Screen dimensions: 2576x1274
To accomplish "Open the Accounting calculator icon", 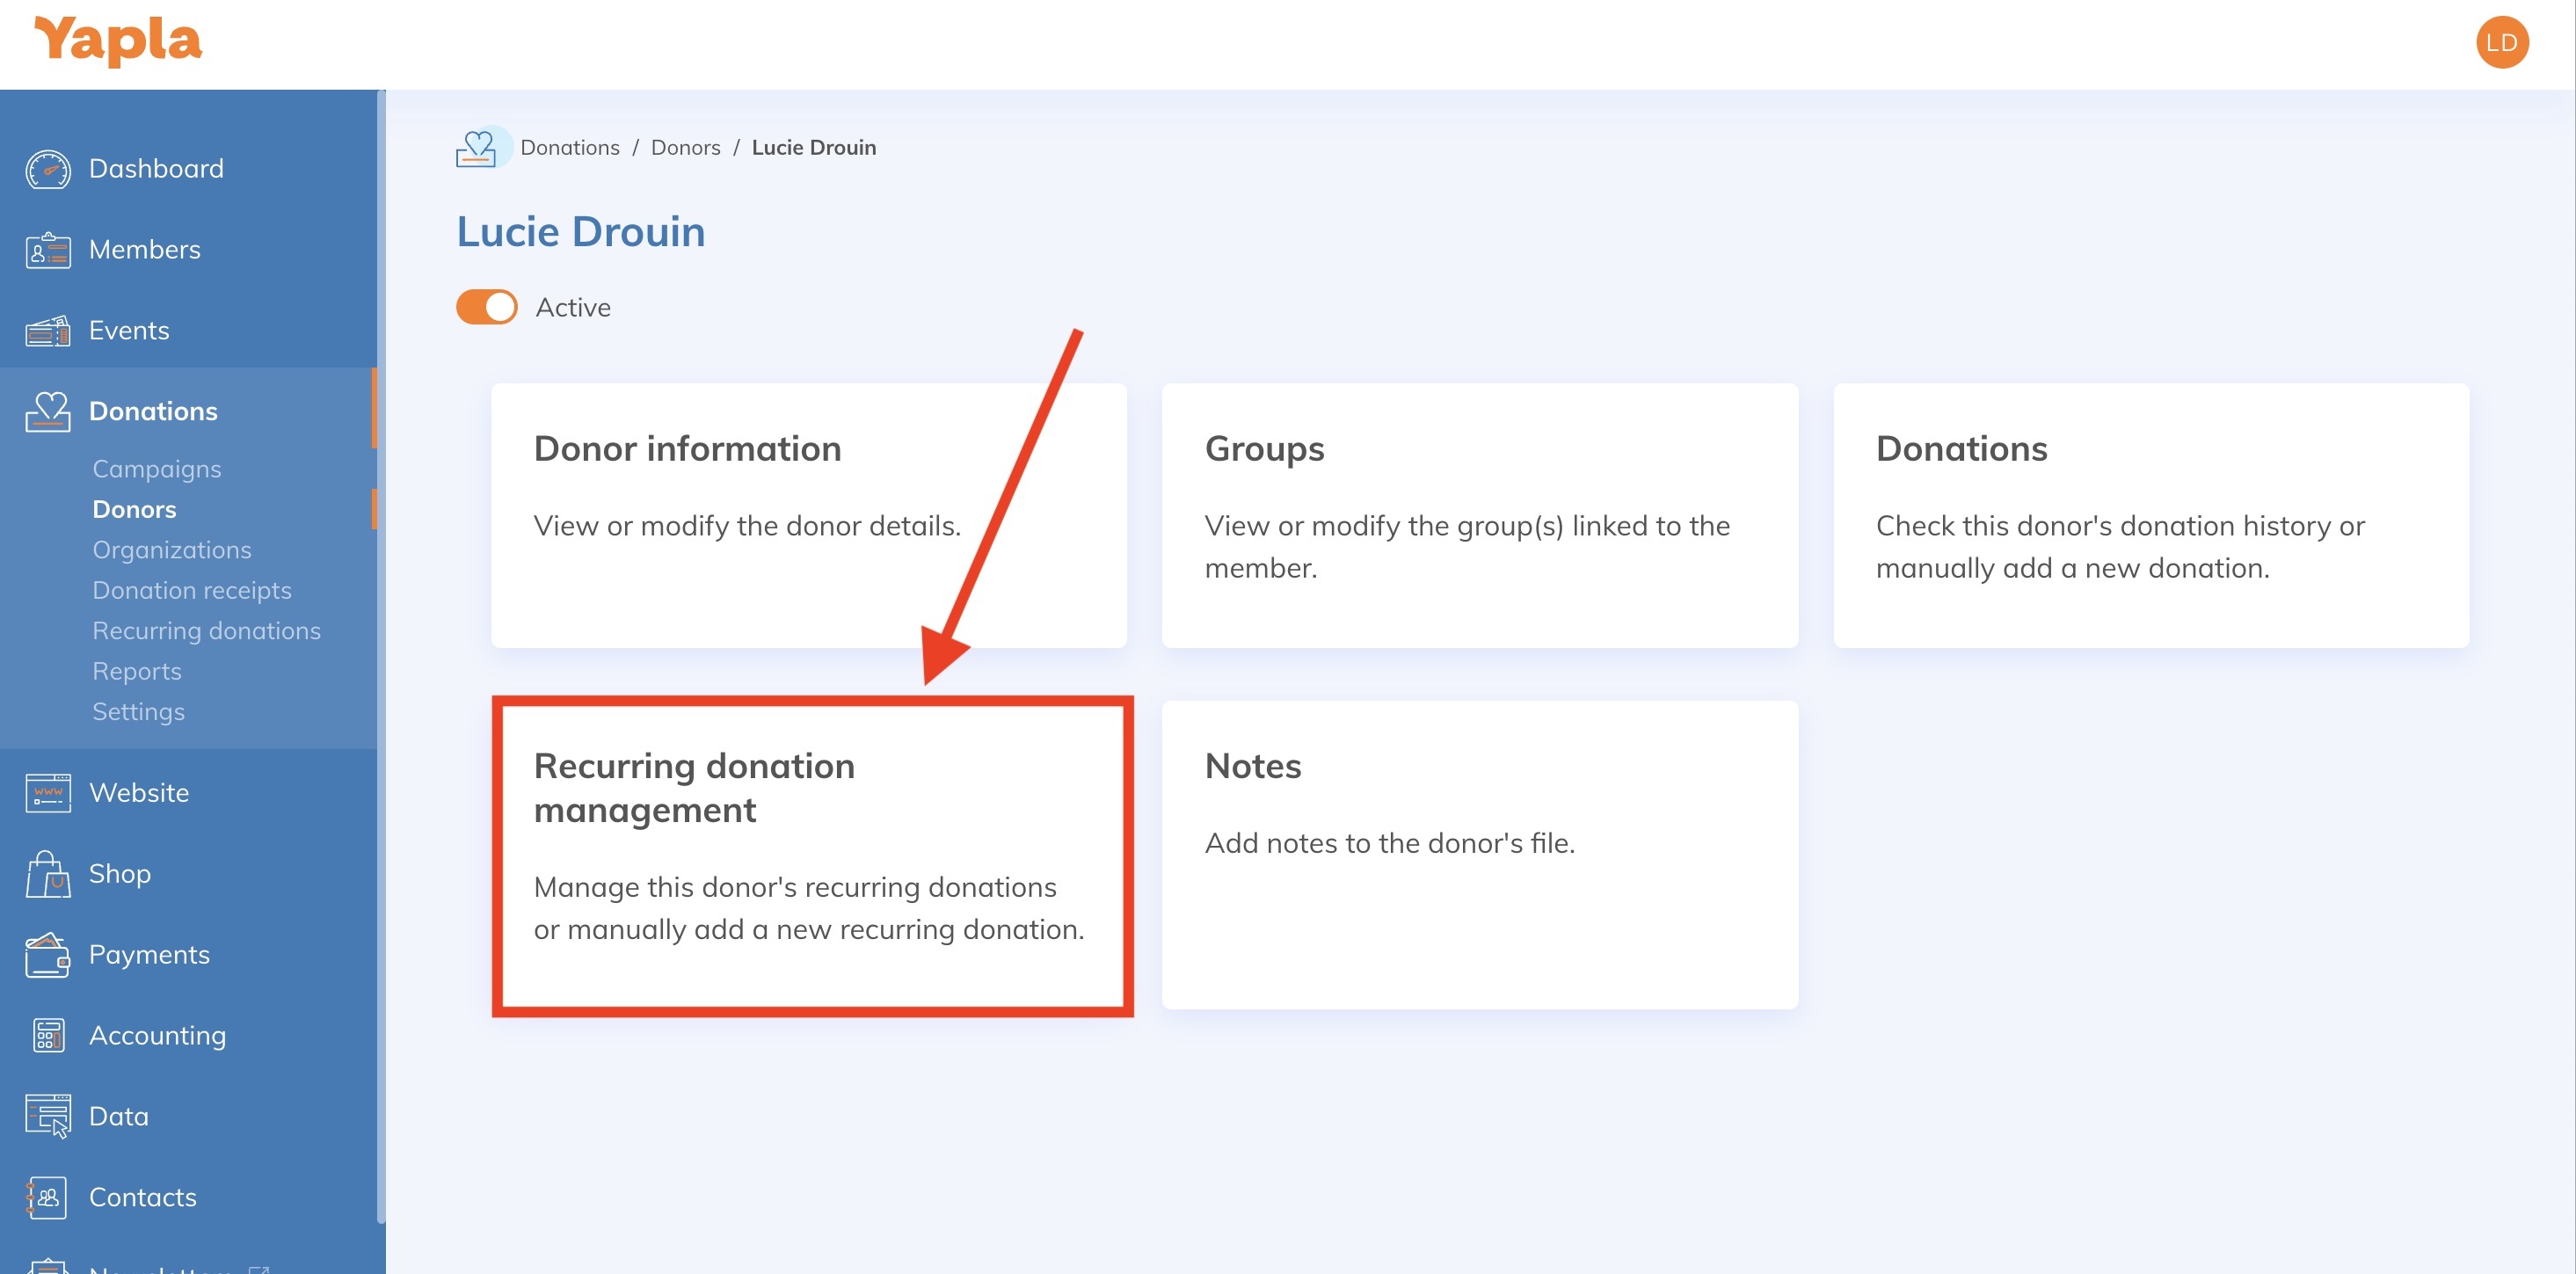I will 47,1035.
